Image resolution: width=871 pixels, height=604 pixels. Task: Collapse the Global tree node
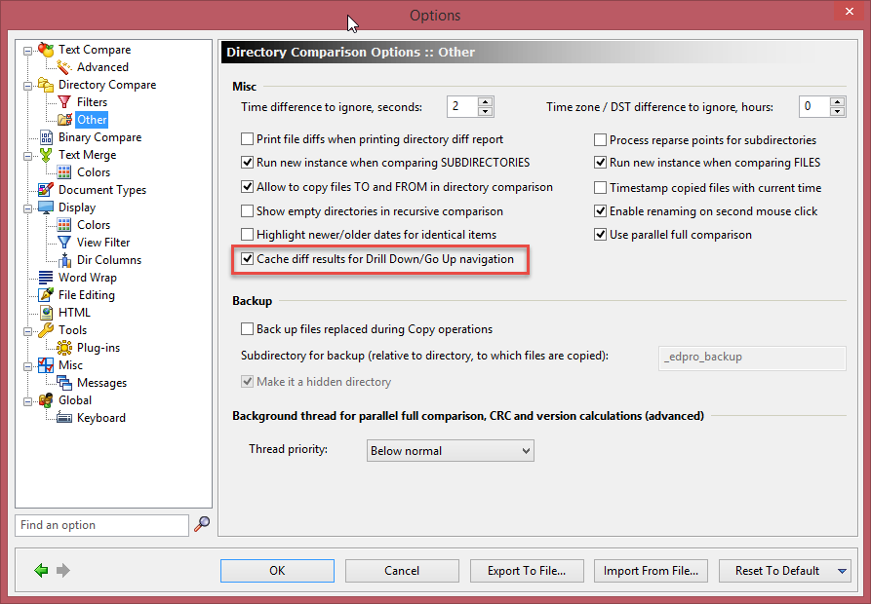pyautogui.click(x=27, y=401)
